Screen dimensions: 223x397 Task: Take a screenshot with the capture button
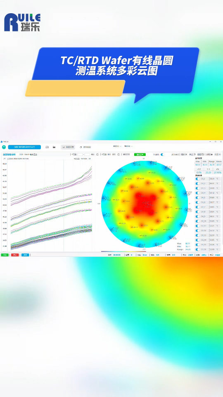pyautogui.click(x=201, y=154)
